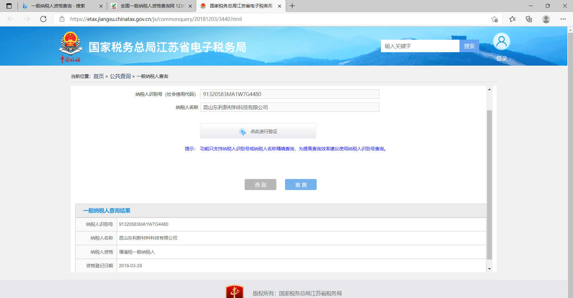Click the login user avatar icon

coord(501,42)
